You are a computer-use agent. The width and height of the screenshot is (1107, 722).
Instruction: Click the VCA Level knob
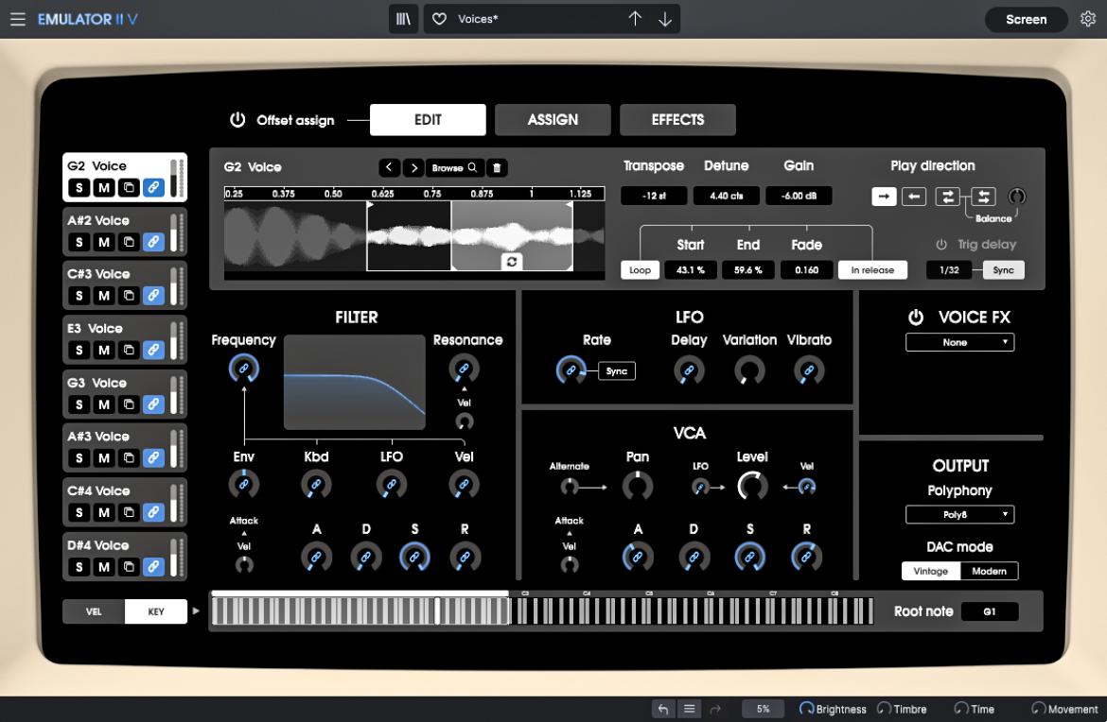click(x=752, y=486)
